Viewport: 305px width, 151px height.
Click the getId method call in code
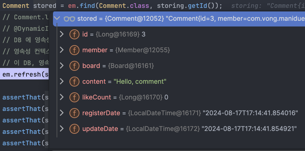pos(198,6)
